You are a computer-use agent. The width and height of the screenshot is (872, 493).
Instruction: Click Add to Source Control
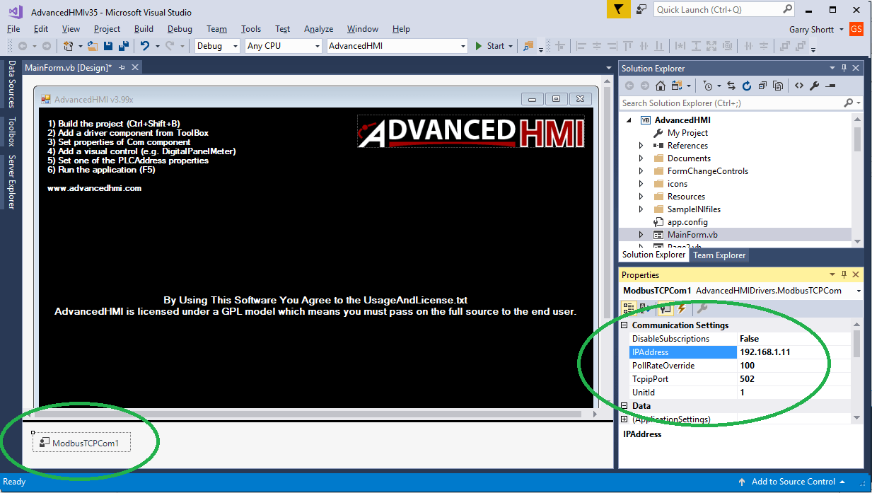[x=793, y=482]
